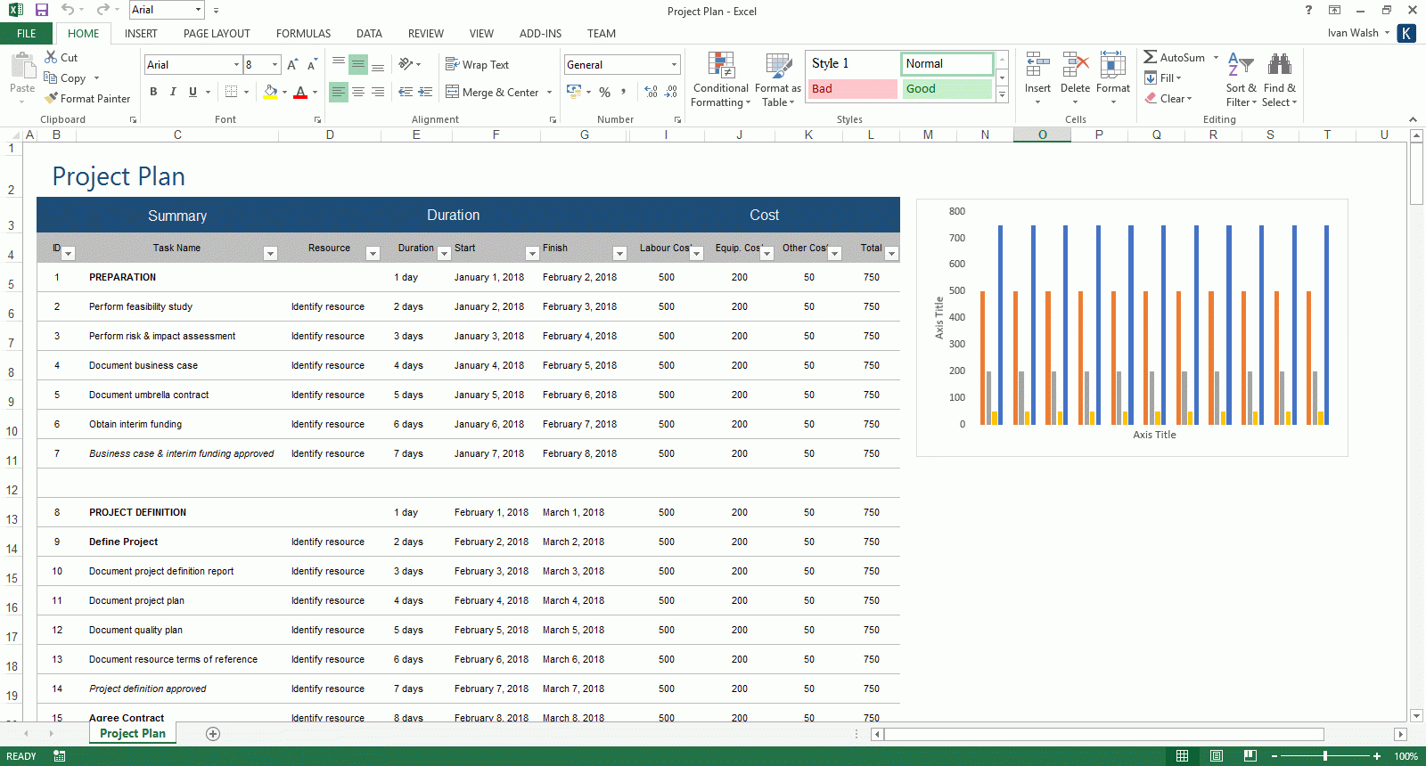
Task: Click the Insert cells icon
Action: click(x=1037, y=65)
